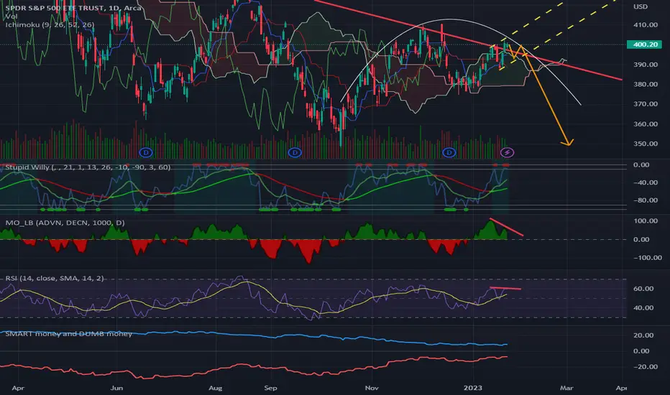670x395 pixels.
Task: Select the Stupid Willy indicator label
Action: point(88,167)
